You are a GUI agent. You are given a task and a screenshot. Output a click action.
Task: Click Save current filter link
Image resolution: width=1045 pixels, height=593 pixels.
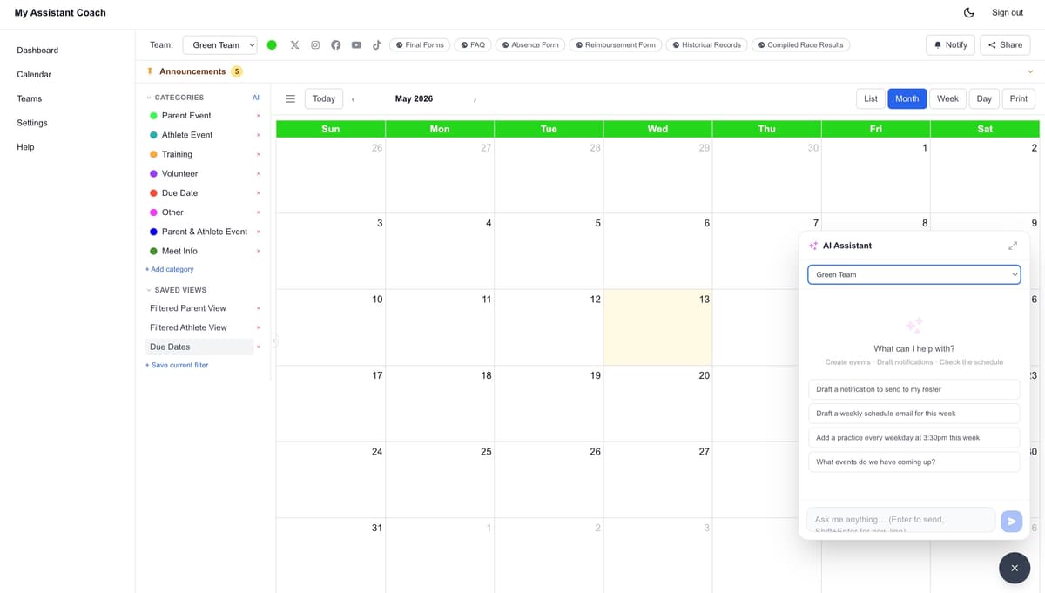(177, 366)
